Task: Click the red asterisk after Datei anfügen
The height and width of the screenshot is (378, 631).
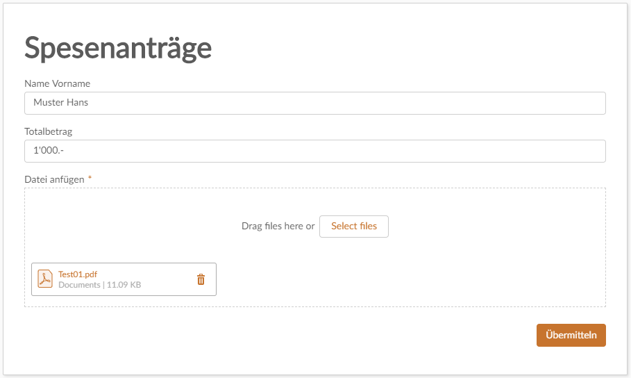Action: tap(90, 179)
